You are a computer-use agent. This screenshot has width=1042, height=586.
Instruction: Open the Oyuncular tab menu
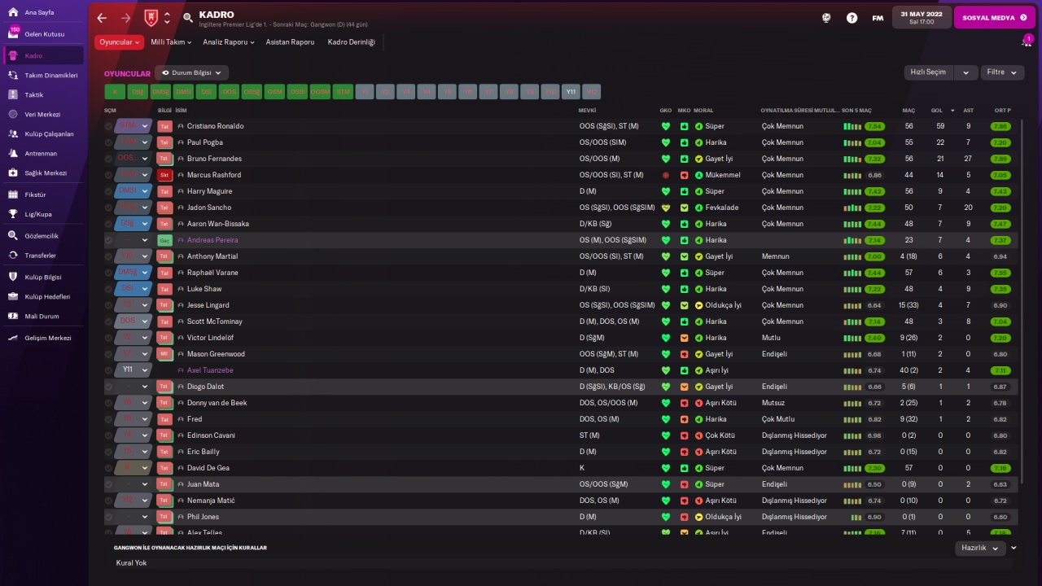[119, 42]
